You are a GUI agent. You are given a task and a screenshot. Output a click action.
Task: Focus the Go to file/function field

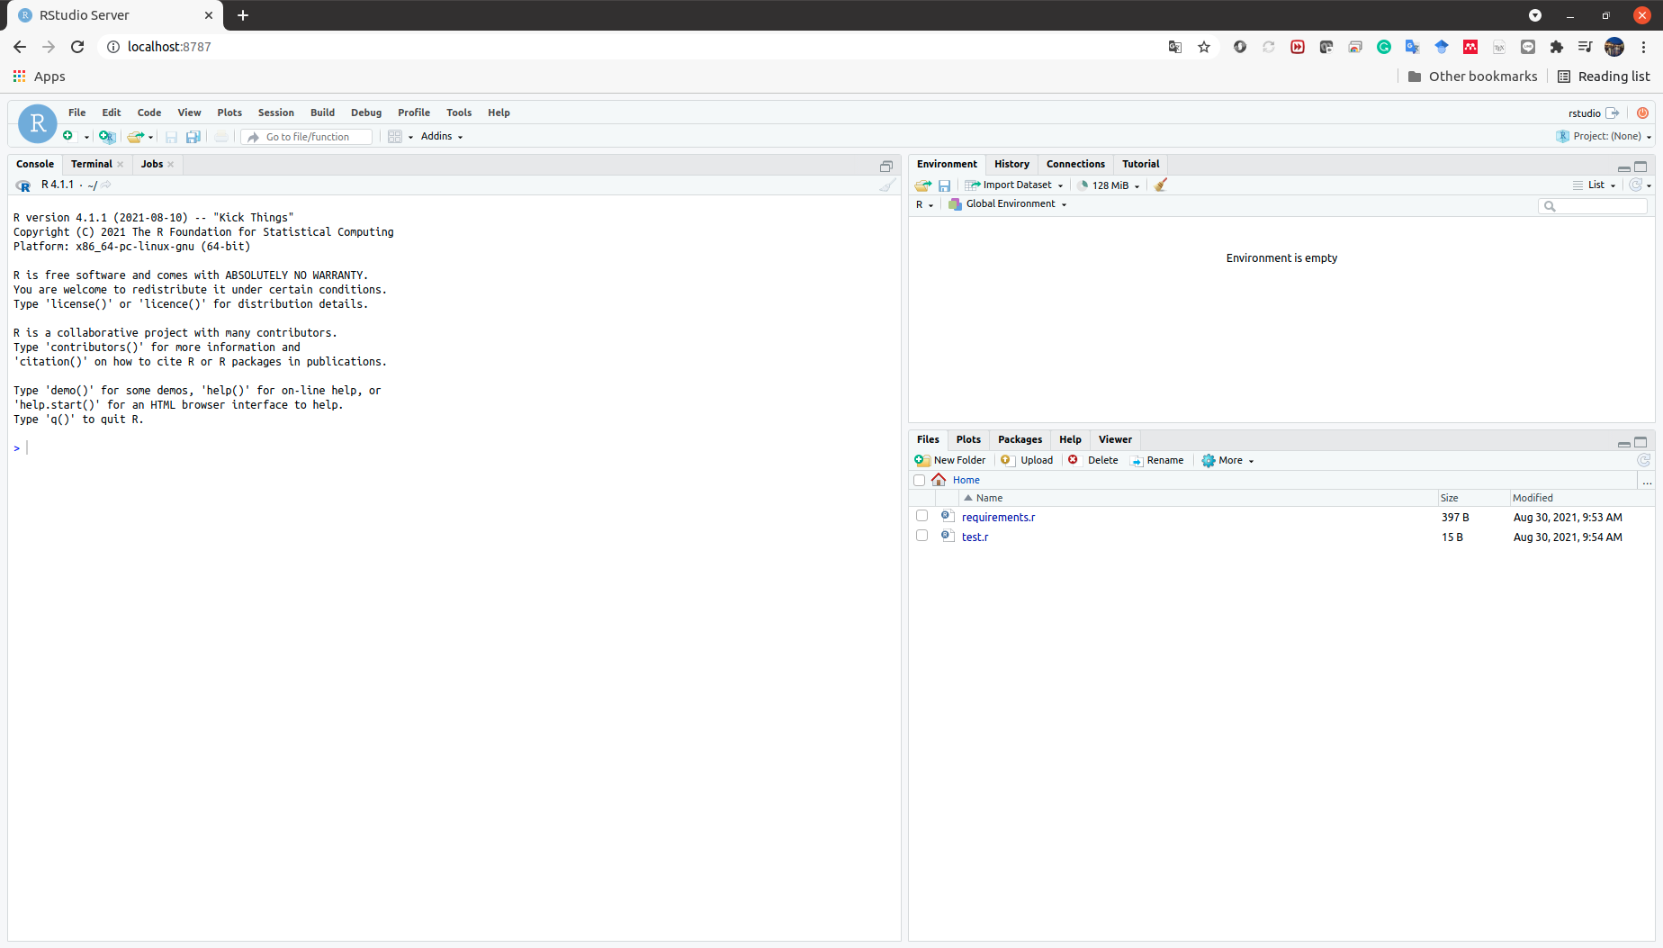click(x=308, y=137)
